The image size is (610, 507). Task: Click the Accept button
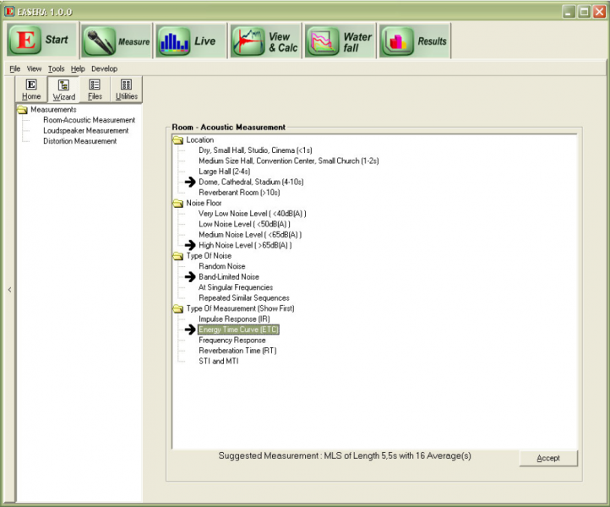(x=548, y=458)
